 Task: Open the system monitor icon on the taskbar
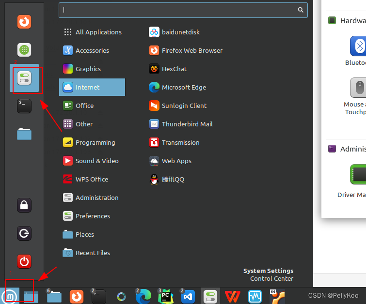[x=255, y=297]
